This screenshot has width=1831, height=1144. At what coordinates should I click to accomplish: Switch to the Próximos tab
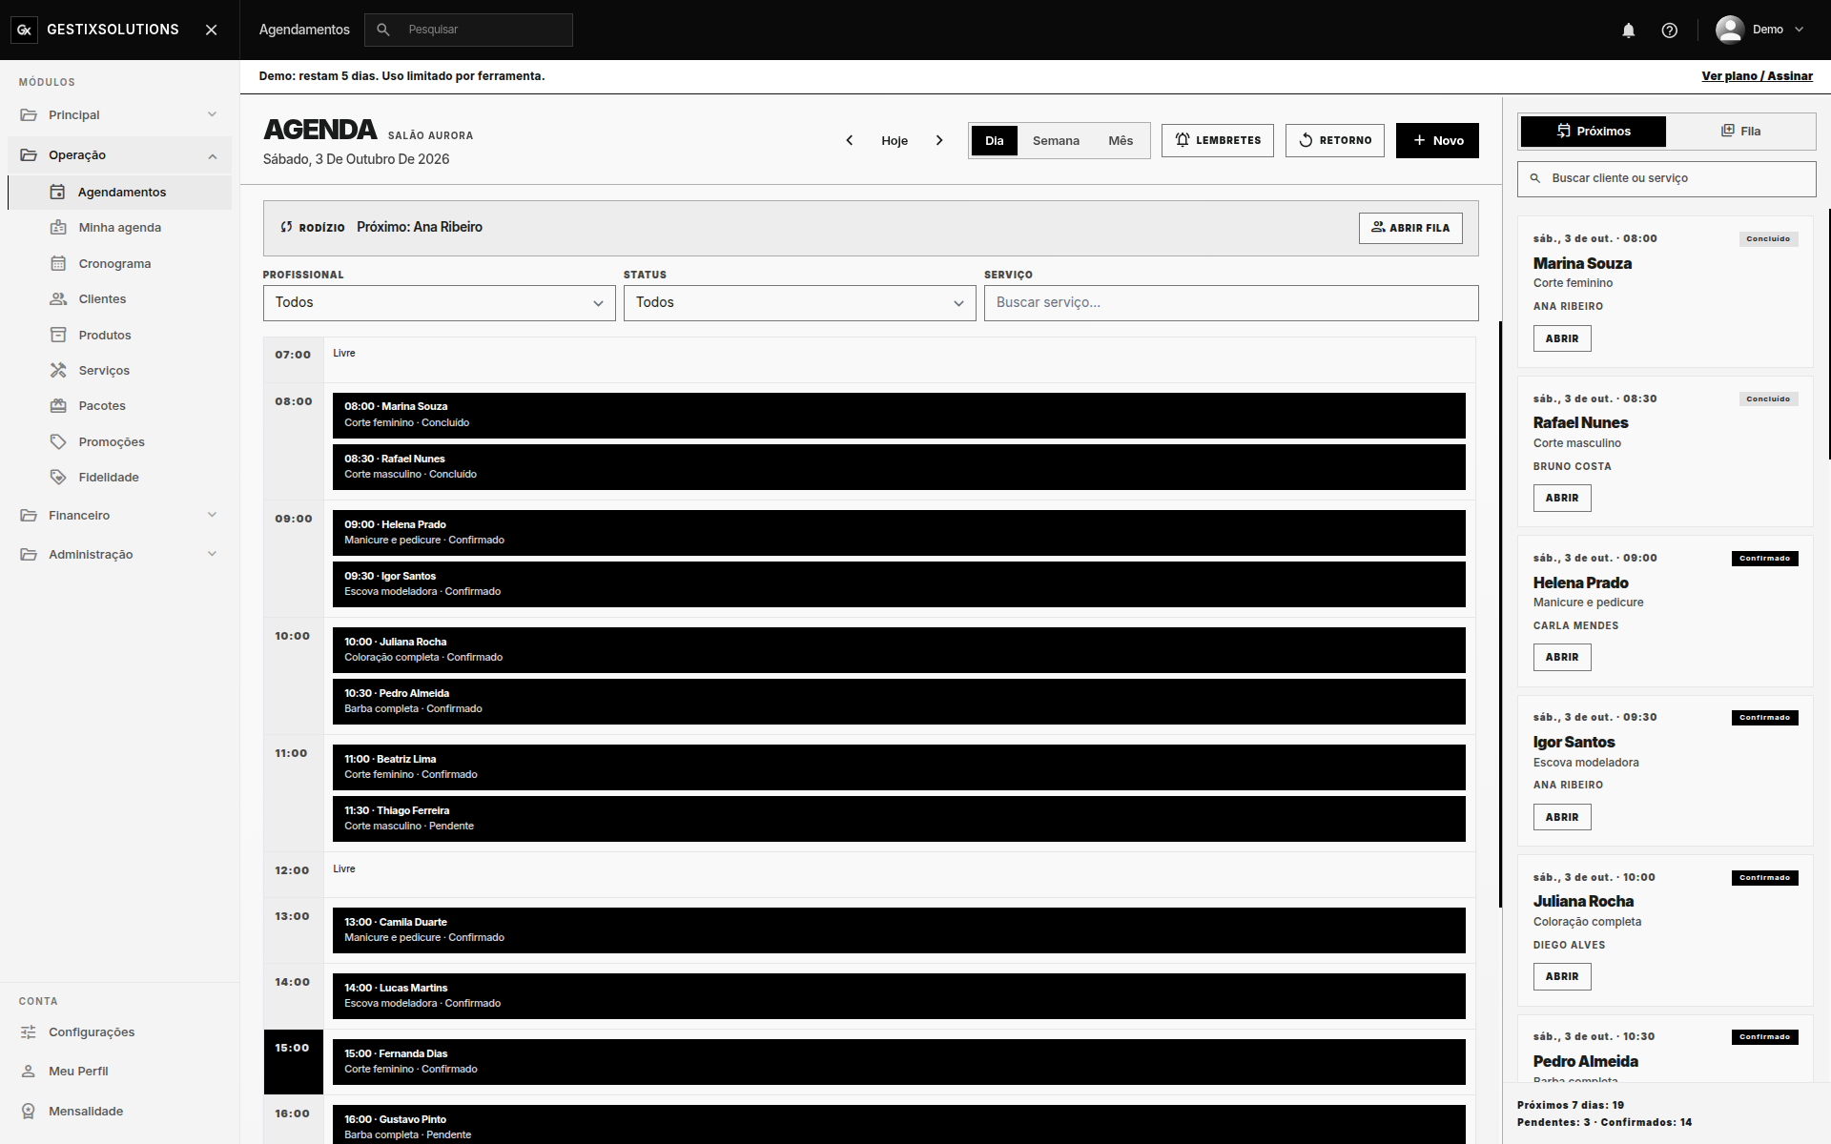pos(1593,132)
